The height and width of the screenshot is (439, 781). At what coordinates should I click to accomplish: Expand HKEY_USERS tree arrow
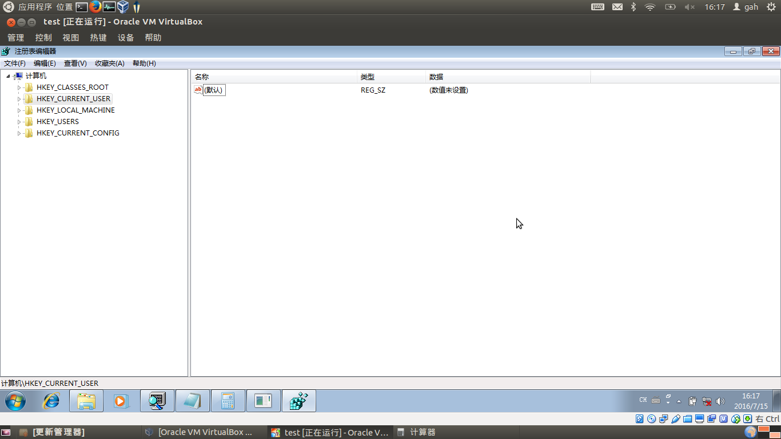[19, 122]
